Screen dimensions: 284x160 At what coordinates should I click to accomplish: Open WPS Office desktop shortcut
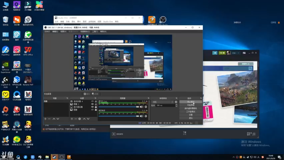28,51
